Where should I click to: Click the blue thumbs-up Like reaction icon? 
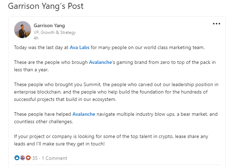tap(17, 158)
